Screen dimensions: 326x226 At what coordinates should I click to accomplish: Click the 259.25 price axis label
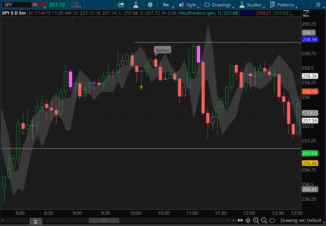coord(309,24)
